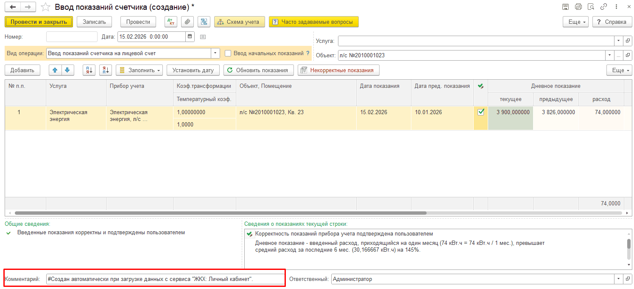Click Провести и закрыть button

click(39, 22)
